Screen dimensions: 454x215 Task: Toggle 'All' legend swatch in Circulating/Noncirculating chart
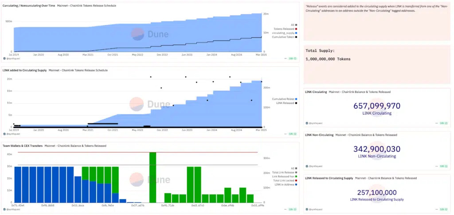(296, 25)
